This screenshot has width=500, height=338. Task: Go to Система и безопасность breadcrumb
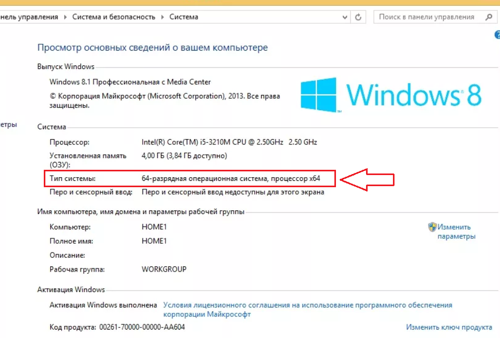click(113, 17)
